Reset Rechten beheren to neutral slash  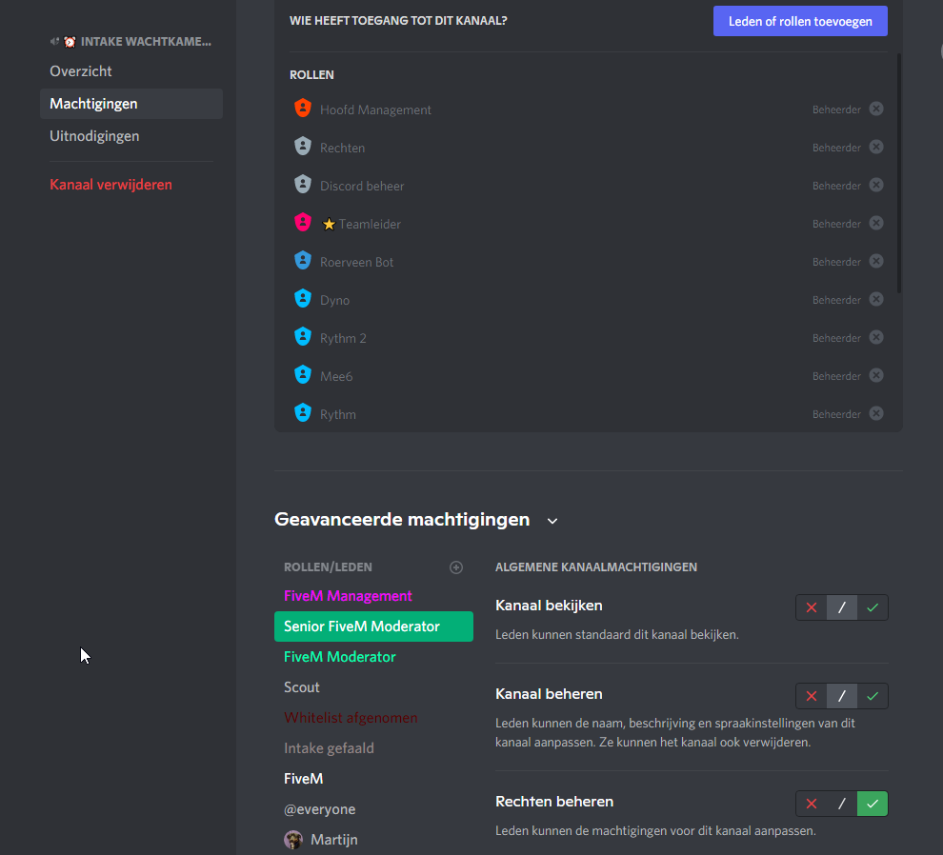842,804
